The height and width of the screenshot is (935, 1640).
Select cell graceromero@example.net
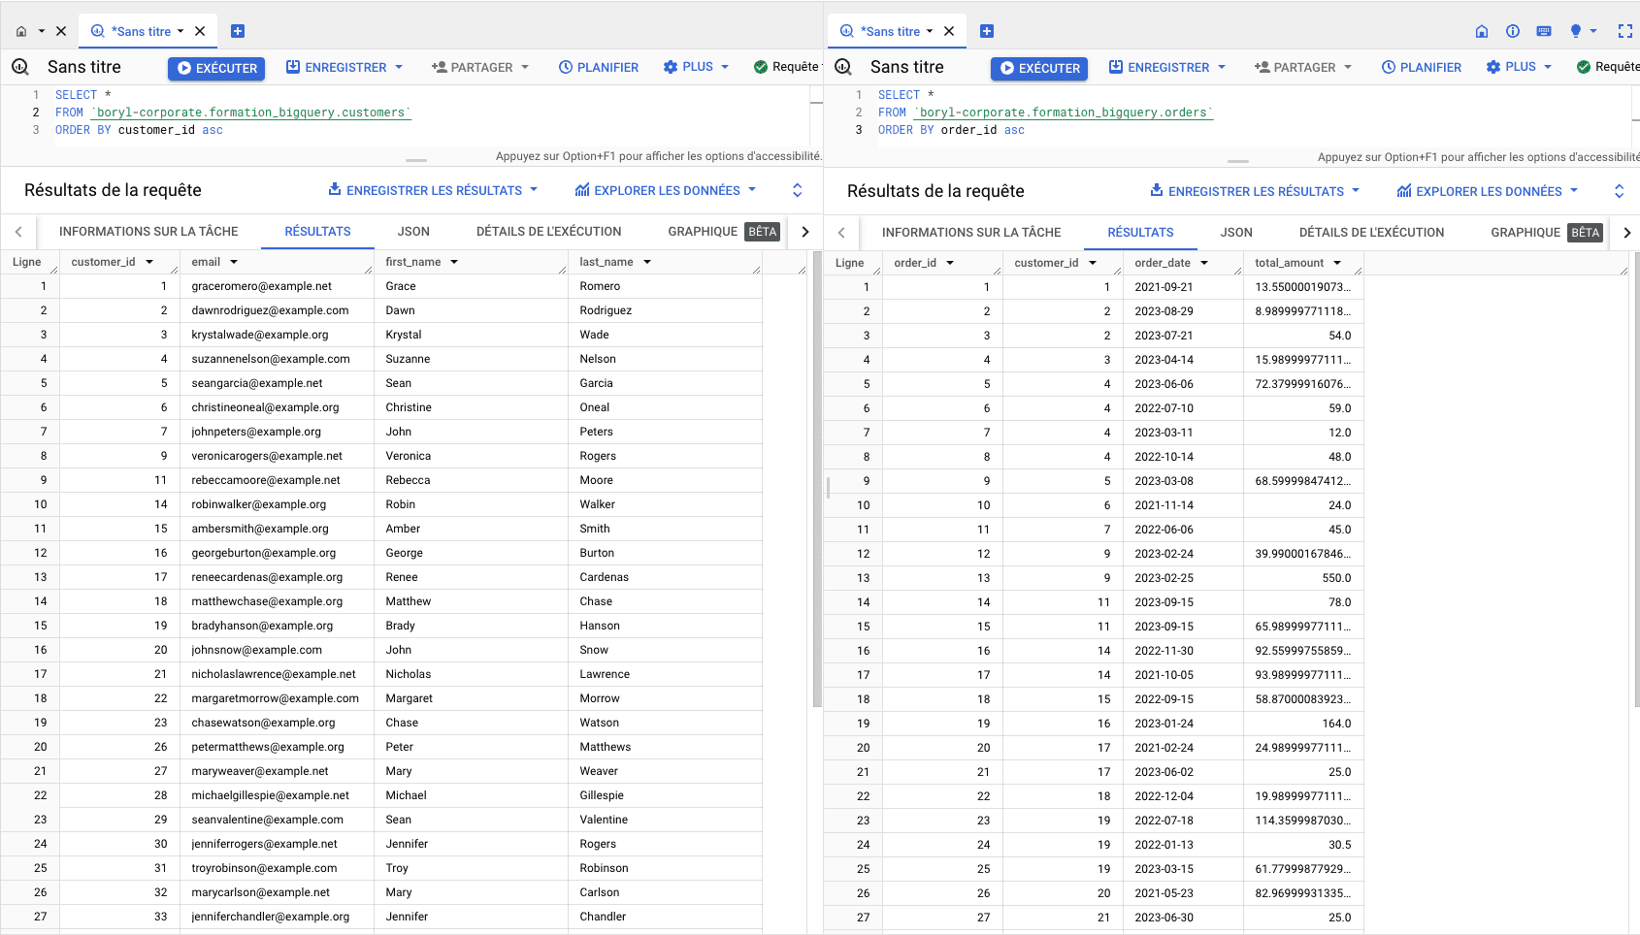point(277,286)
